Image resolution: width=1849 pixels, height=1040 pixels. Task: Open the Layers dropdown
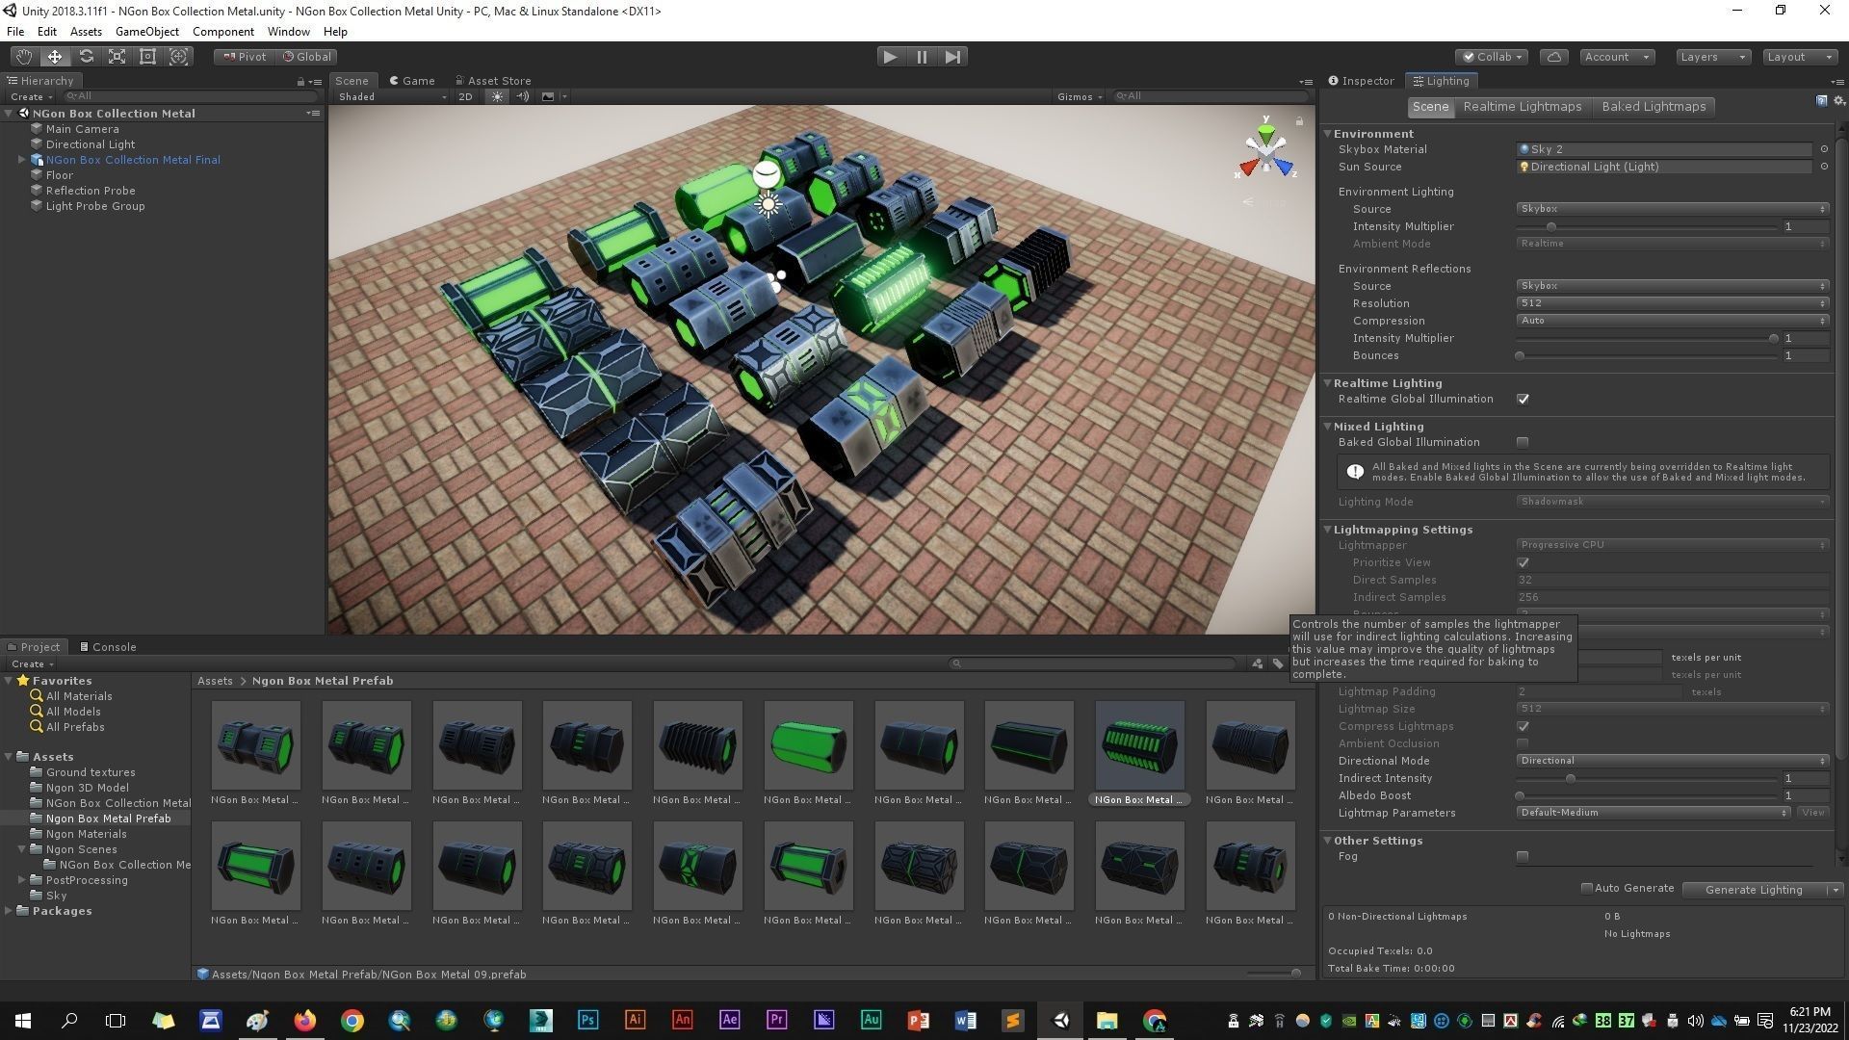[x=1712, y=57]
